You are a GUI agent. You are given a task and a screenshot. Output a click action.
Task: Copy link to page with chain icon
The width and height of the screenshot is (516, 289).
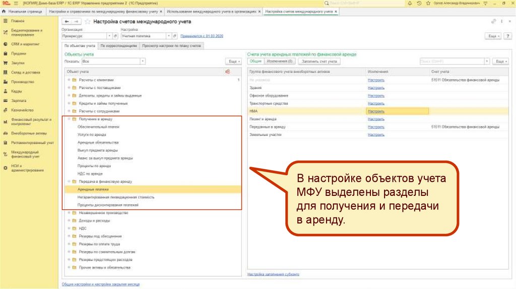(x=493, y=22)
